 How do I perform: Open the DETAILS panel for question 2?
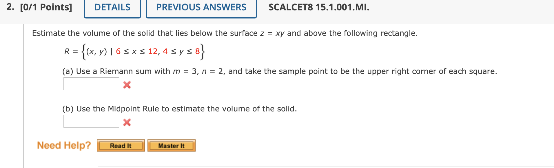[112, 8]
